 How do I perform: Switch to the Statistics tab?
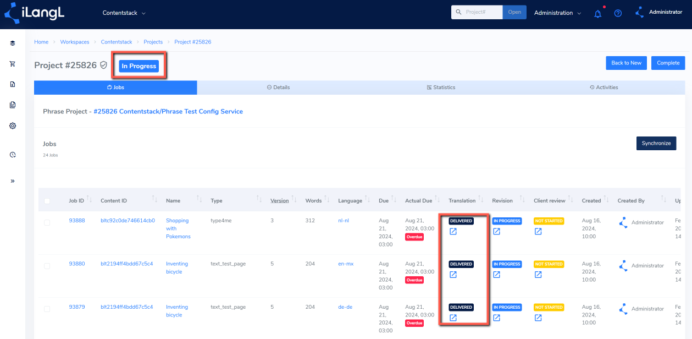click(x=441, y=88)
